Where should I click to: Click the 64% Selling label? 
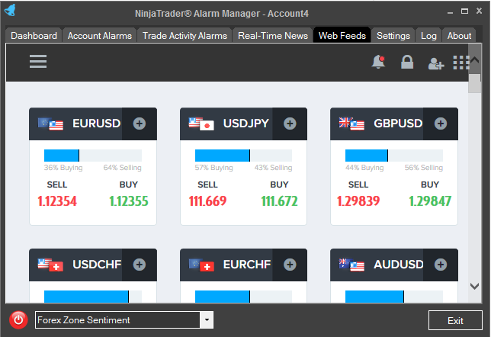coord(123,168)
